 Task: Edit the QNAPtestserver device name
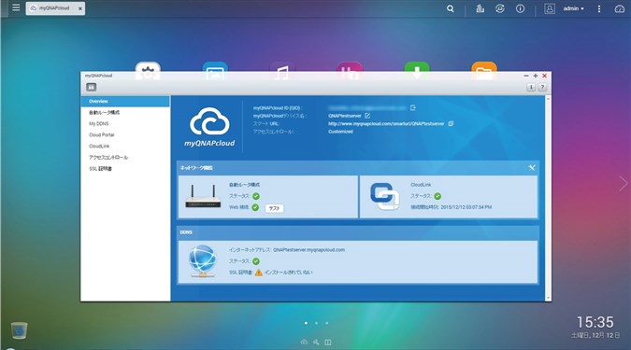pyautogui.click(x=367, y=116)
